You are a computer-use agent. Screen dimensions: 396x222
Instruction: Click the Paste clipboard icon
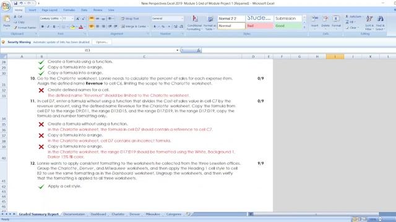[x=7, y=19]
